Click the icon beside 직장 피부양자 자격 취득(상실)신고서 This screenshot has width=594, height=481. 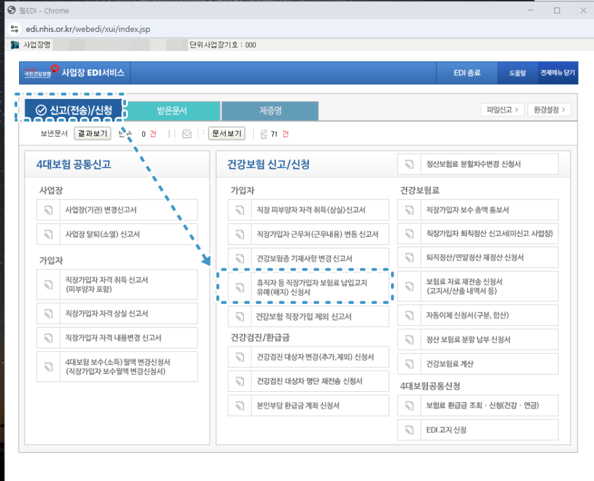point(239,210)
